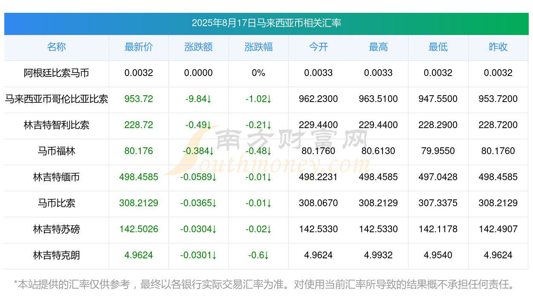Click latest price 953.72
533x298 pixels.
(139, 99)
